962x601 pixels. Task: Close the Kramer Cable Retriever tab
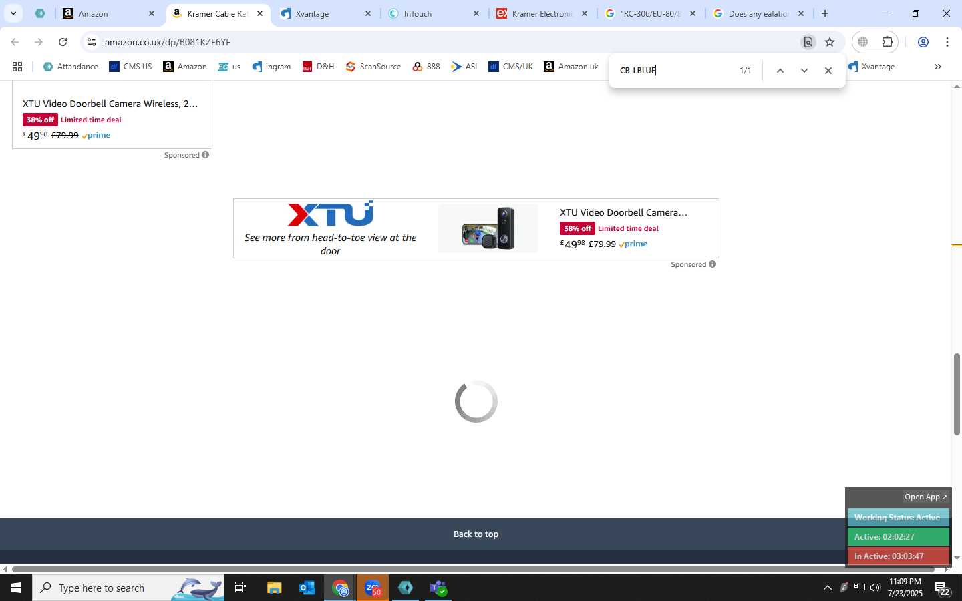(260, 13)
